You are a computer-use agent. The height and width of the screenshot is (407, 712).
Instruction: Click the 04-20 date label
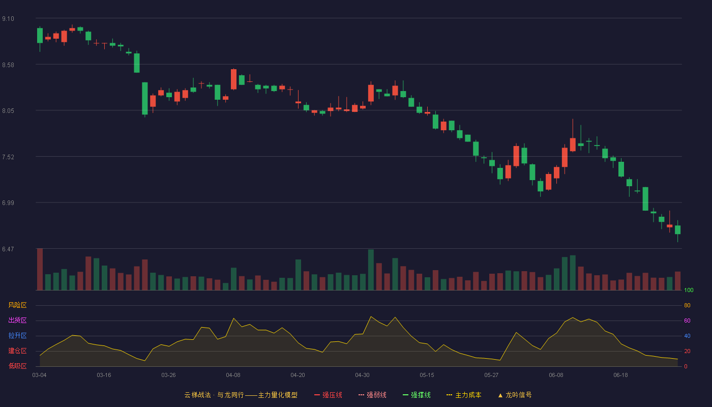[298, 375]
